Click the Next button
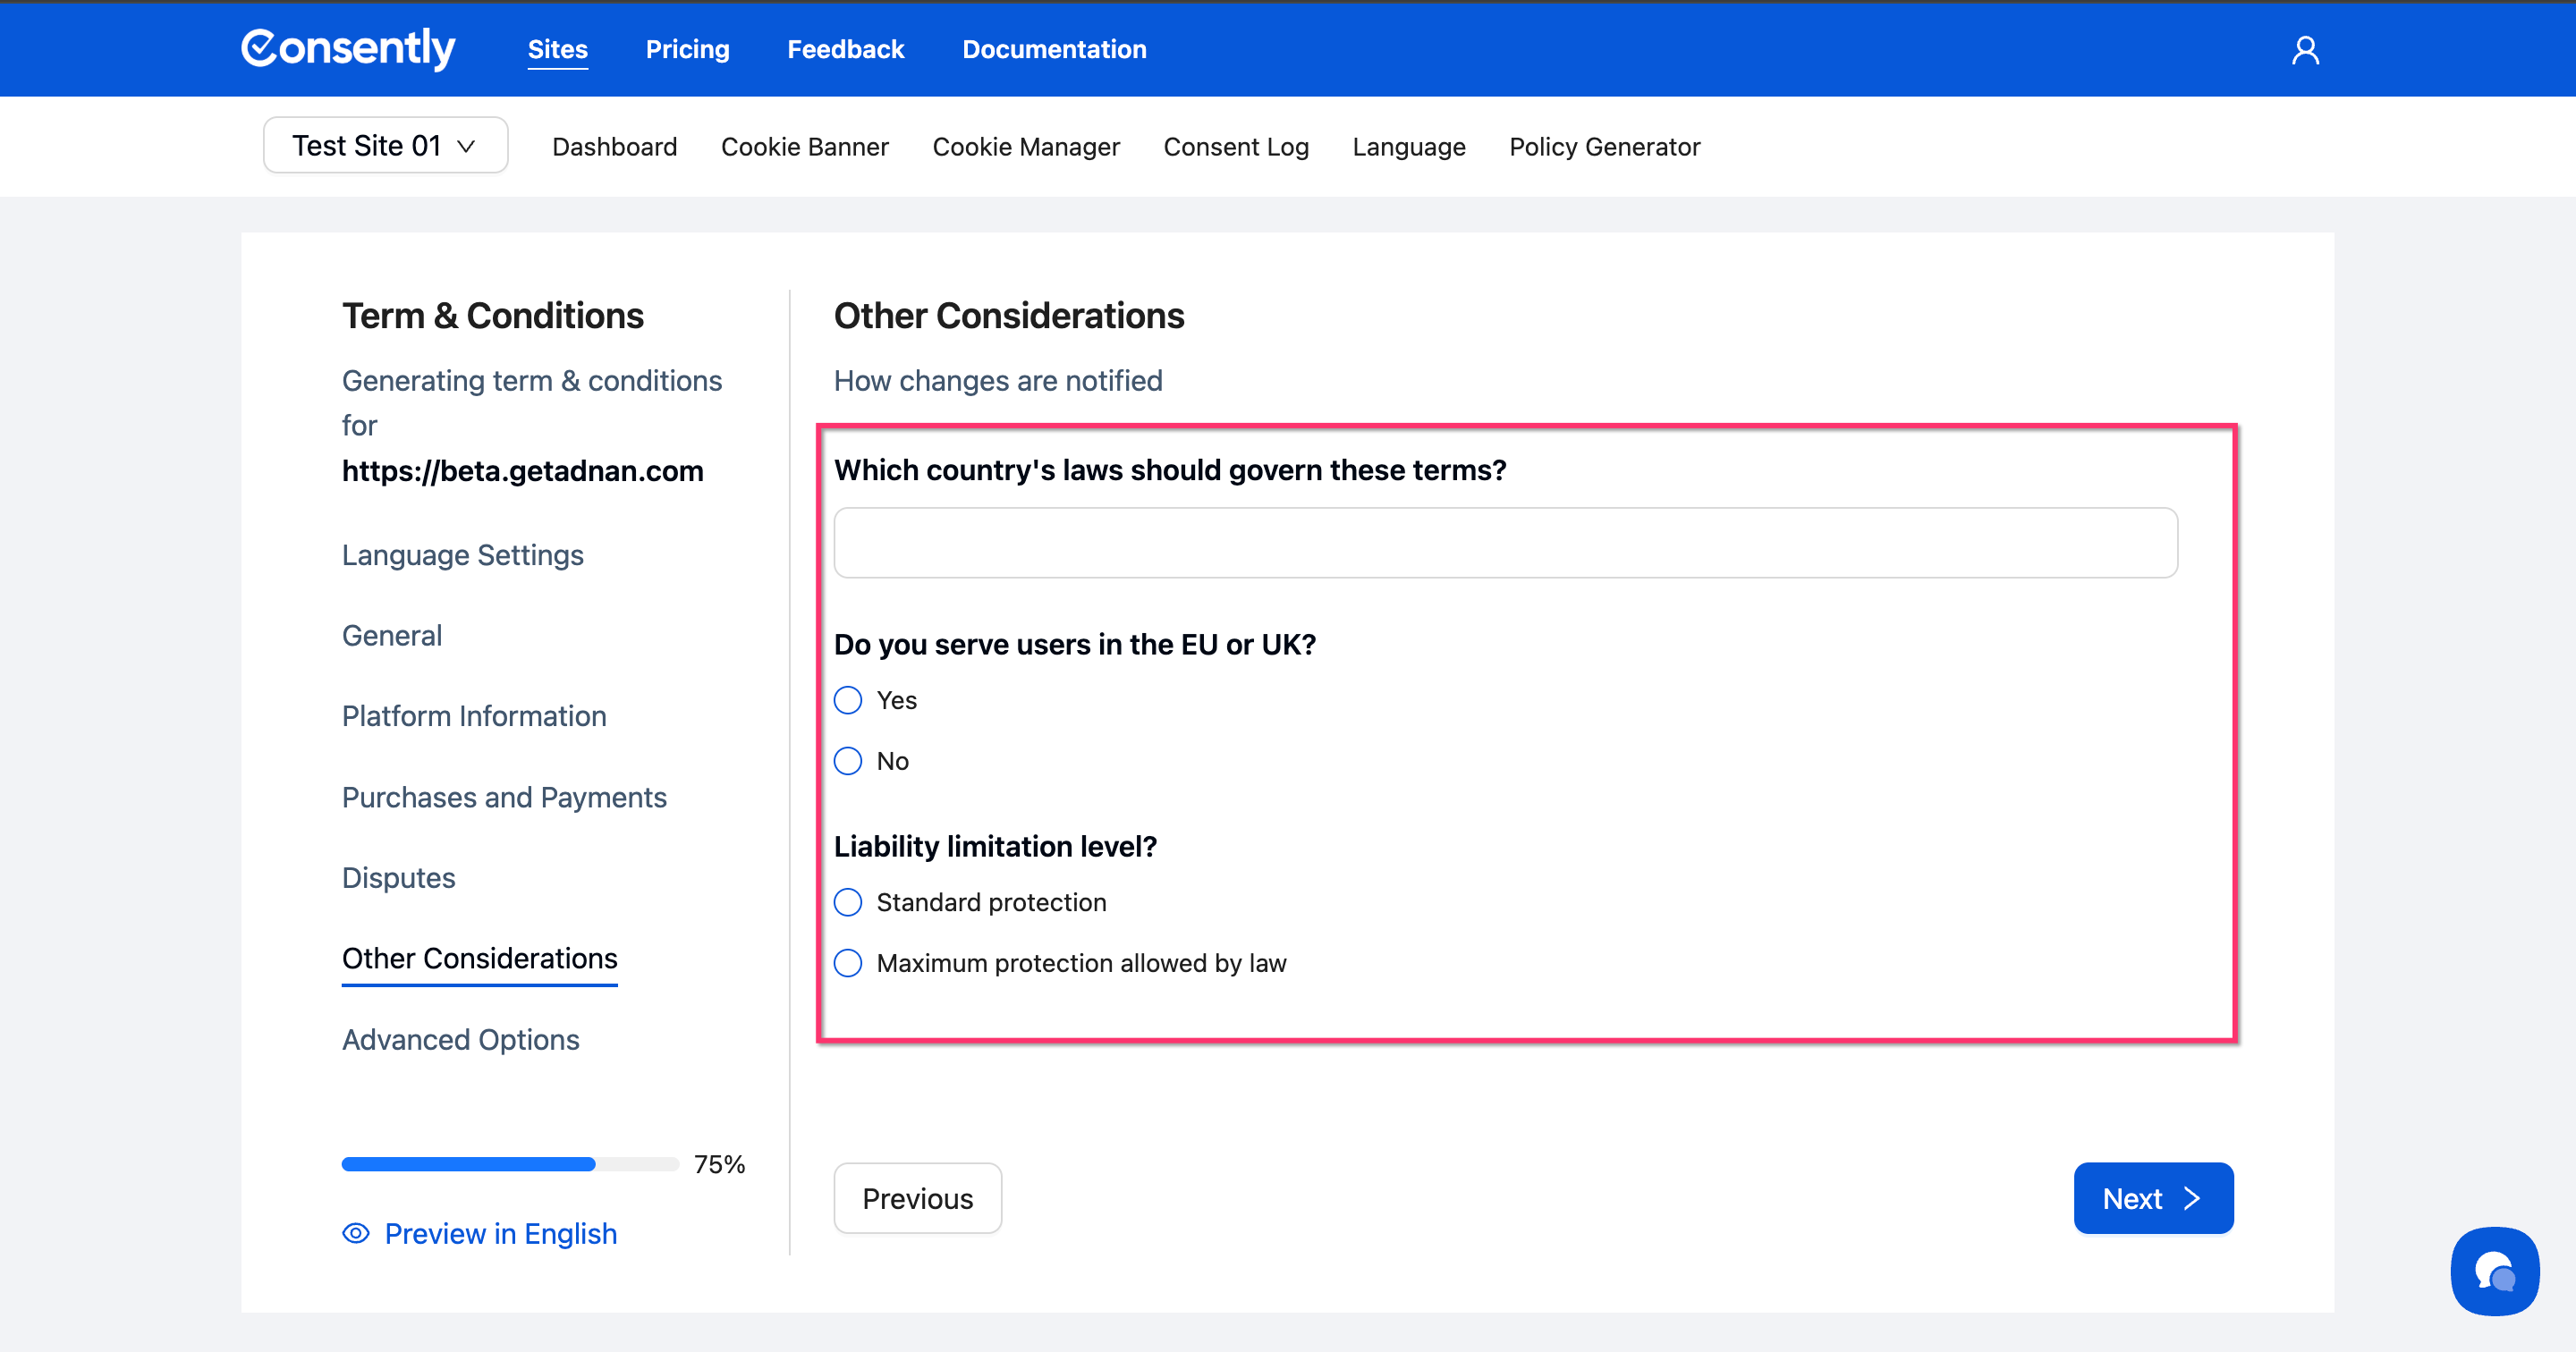 pos(2152,1198)
